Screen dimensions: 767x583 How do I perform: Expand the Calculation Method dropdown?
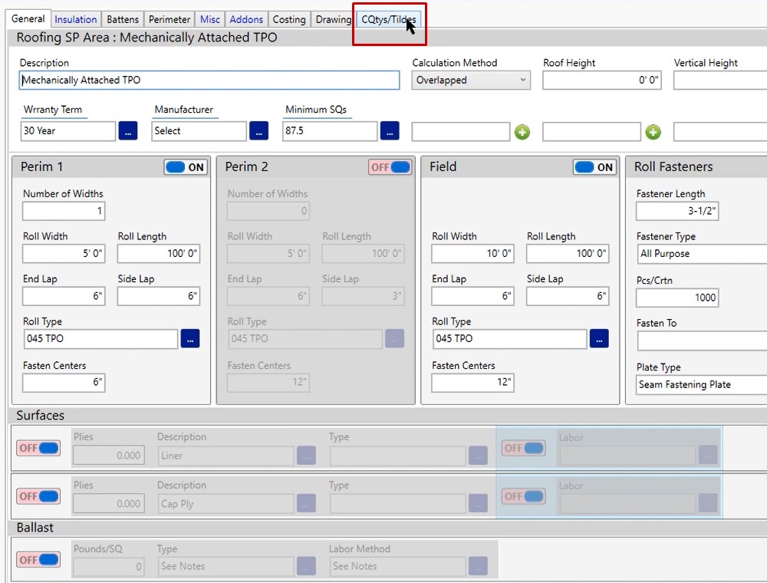pyautogui.click(x=471, y=80)
